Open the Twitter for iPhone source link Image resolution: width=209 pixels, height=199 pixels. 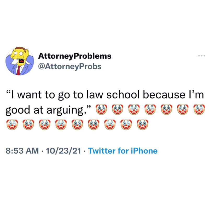tap(123, 151)
